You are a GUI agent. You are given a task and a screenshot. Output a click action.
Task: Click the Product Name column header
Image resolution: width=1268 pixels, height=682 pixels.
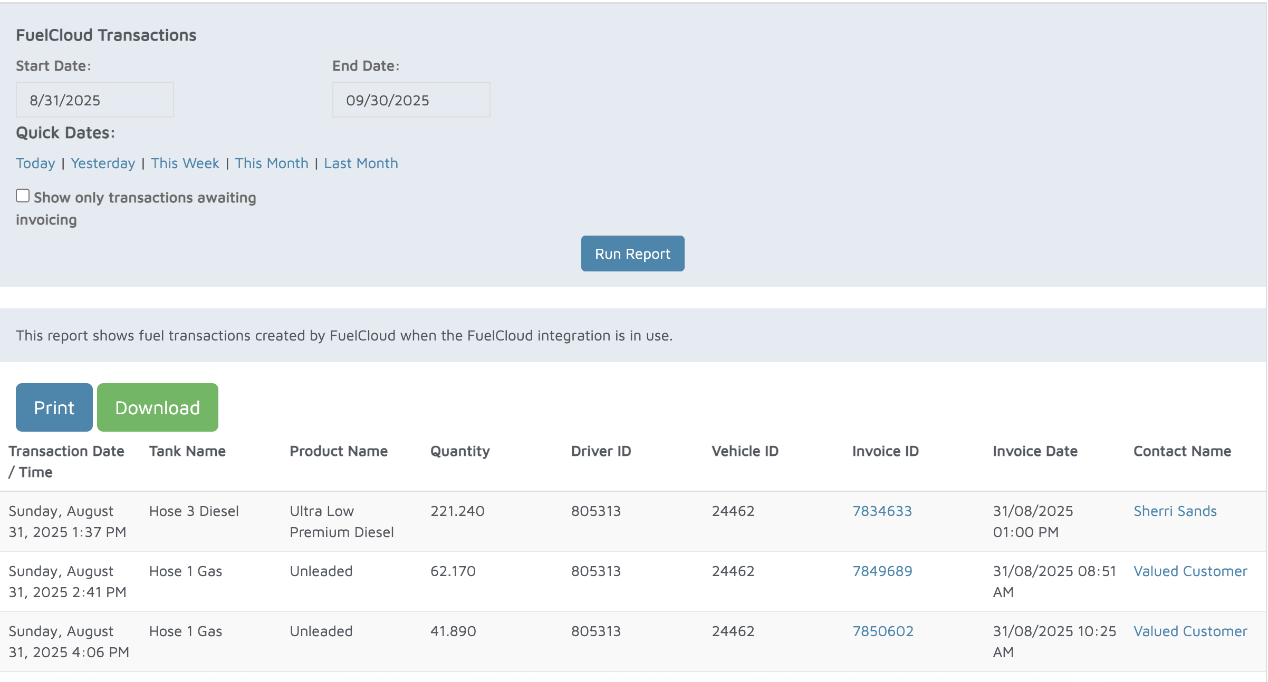point(339,451)
